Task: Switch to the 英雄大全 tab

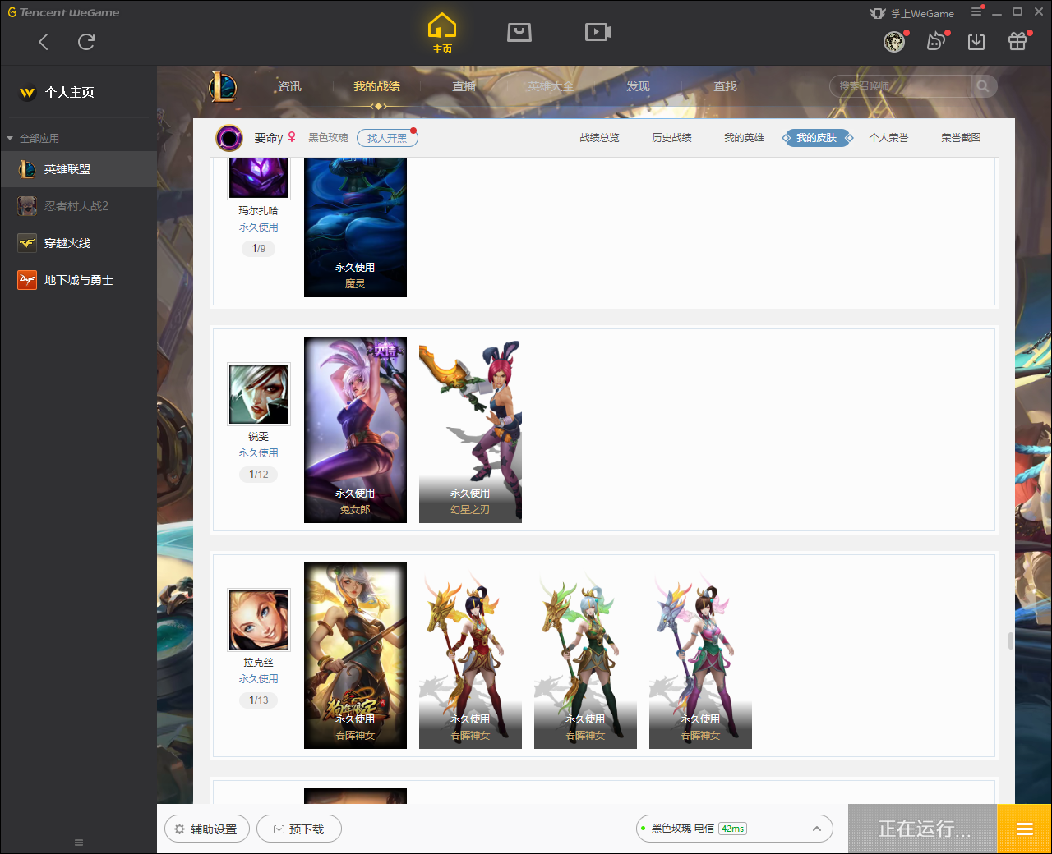Action: coord(551,86)
